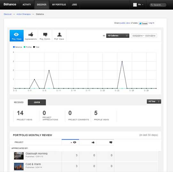Sort the table by comments bubble column
173x172 pixels.
point(105,142)
